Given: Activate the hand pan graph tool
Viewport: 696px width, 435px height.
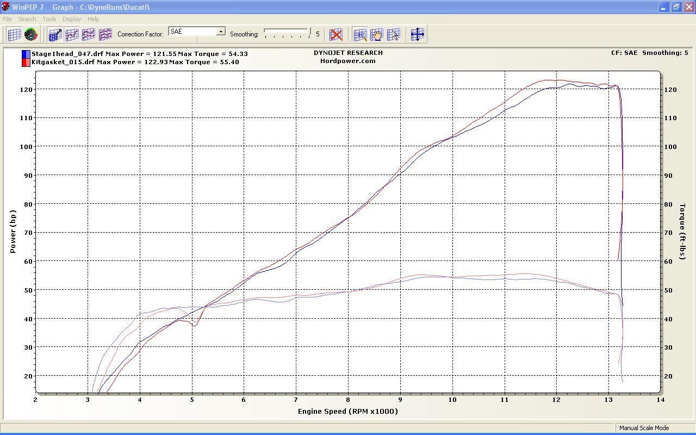Looking at the screenshot, I should click(377, 34).
